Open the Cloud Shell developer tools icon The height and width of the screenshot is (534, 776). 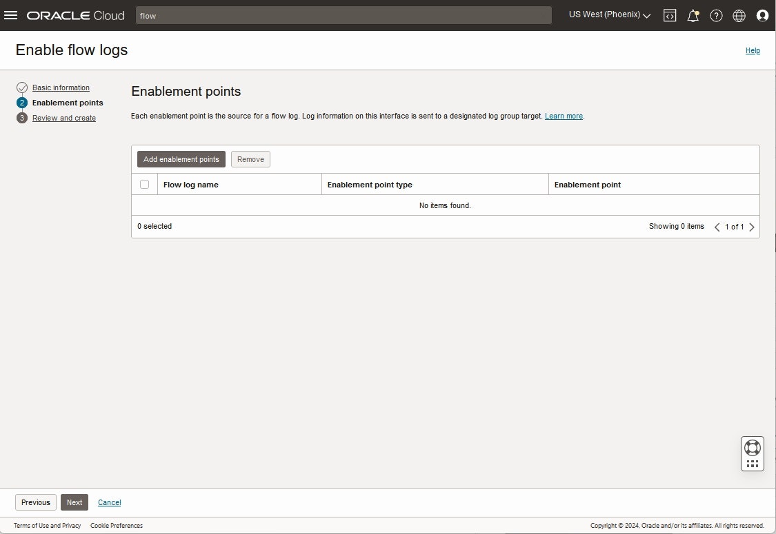coord(670,16)
